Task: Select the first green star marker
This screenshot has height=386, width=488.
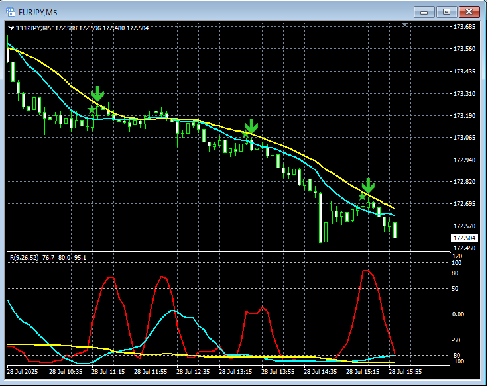Action: (91, 110)
